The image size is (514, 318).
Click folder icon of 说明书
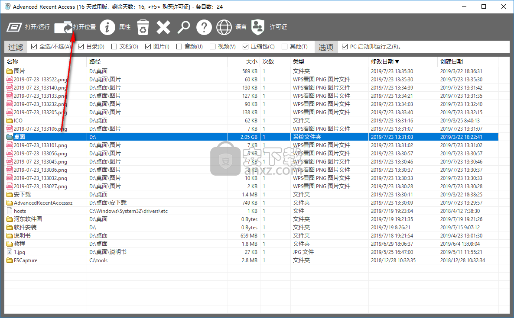pyautogui.click(x=10, y=235)
